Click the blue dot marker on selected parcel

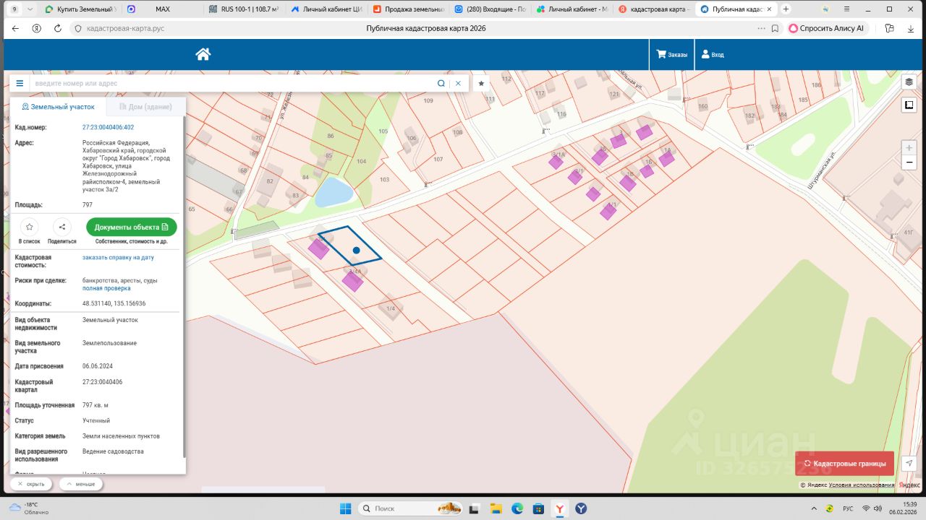pos(356,251)
